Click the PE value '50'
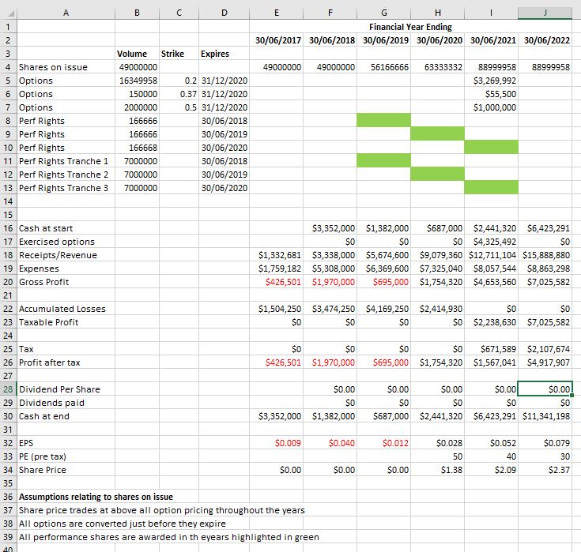Screen dimensions: 581x552 [438, 456]
